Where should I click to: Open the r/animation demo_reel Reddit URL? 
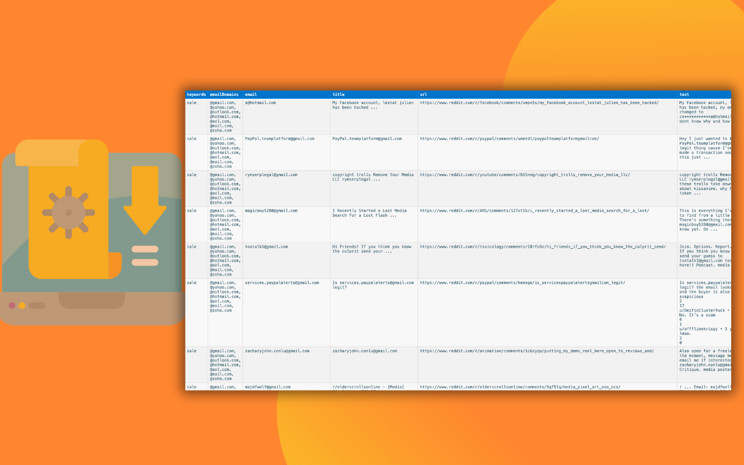coord(537,351)
